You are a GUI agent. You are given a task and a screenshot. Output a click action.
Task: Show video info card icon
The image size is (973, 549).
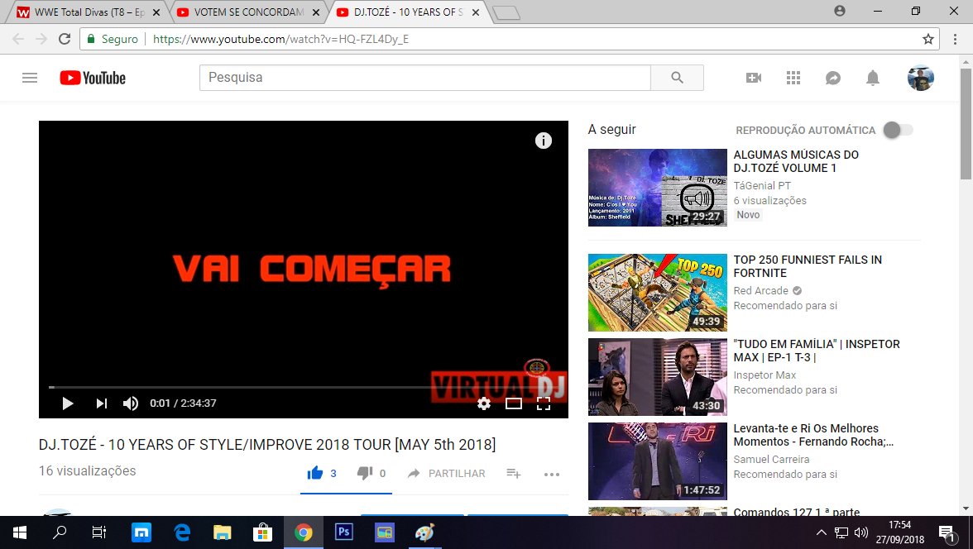point(544,141)
